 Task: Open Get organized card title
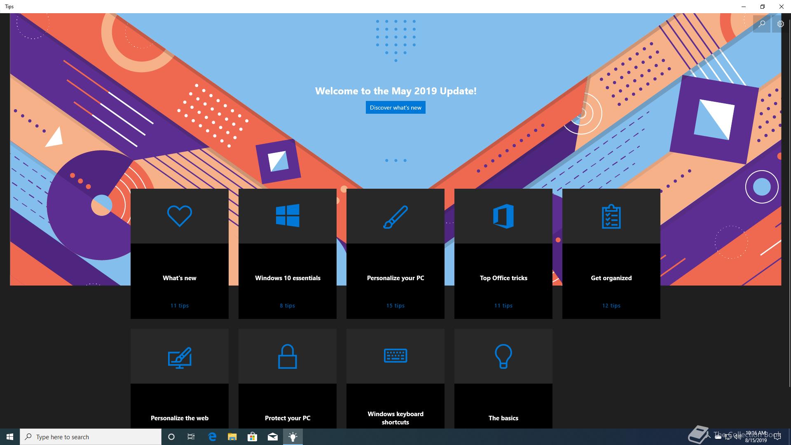611,278
